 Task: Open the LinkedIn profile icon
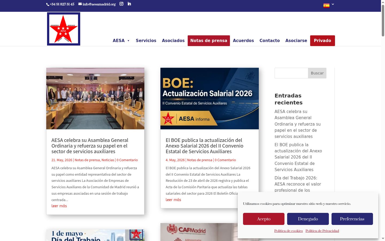pyautogui.click(x=129, y=4)
